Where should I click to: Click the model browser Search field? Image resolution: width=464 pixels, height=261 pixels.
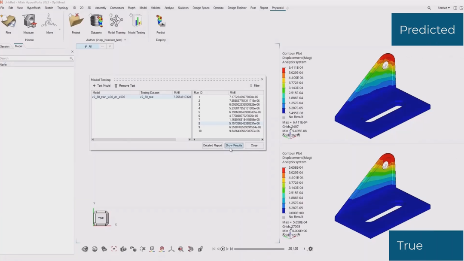point(35,58)
